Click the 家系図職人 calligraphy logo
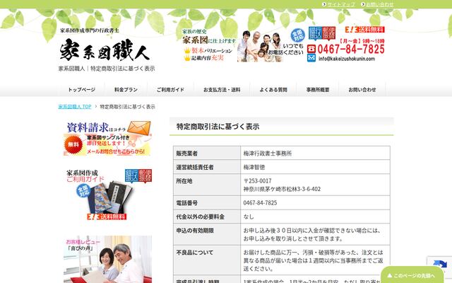 (105, 50)
